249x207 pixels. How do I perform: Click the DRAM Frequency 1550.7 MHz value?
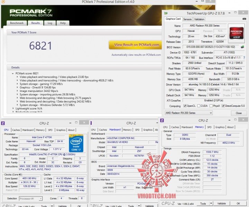(x=212, y=152)
